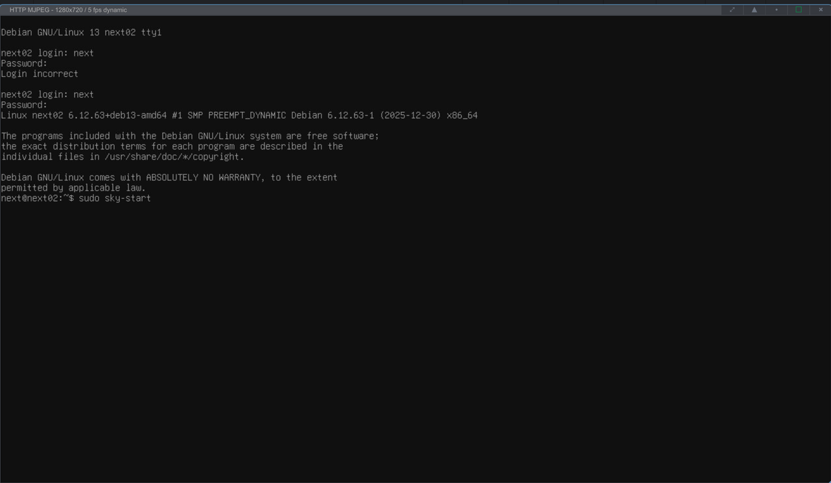This screenshot has width=831, height=483.
Task: Click the first 'next02 login: next' line
Action: pos(47,53)
